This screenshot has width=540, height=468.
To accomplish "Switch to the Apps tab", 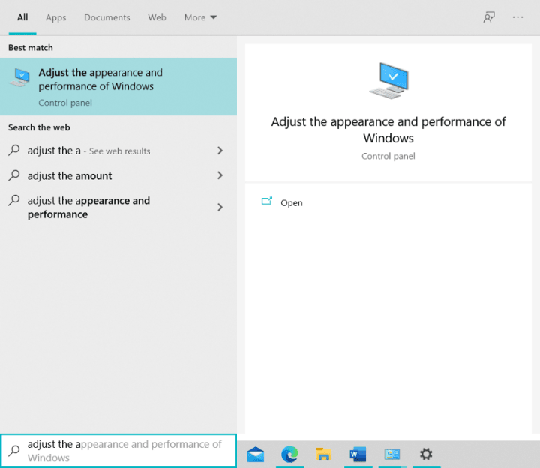I will point(55,17).
